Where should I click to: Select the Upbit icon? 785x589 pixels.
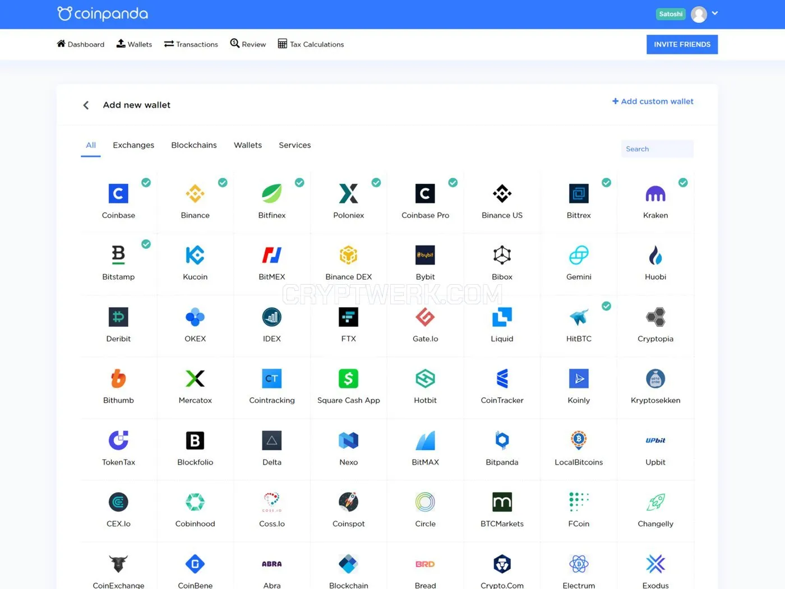pyautogui.click(x=655, y=440)
